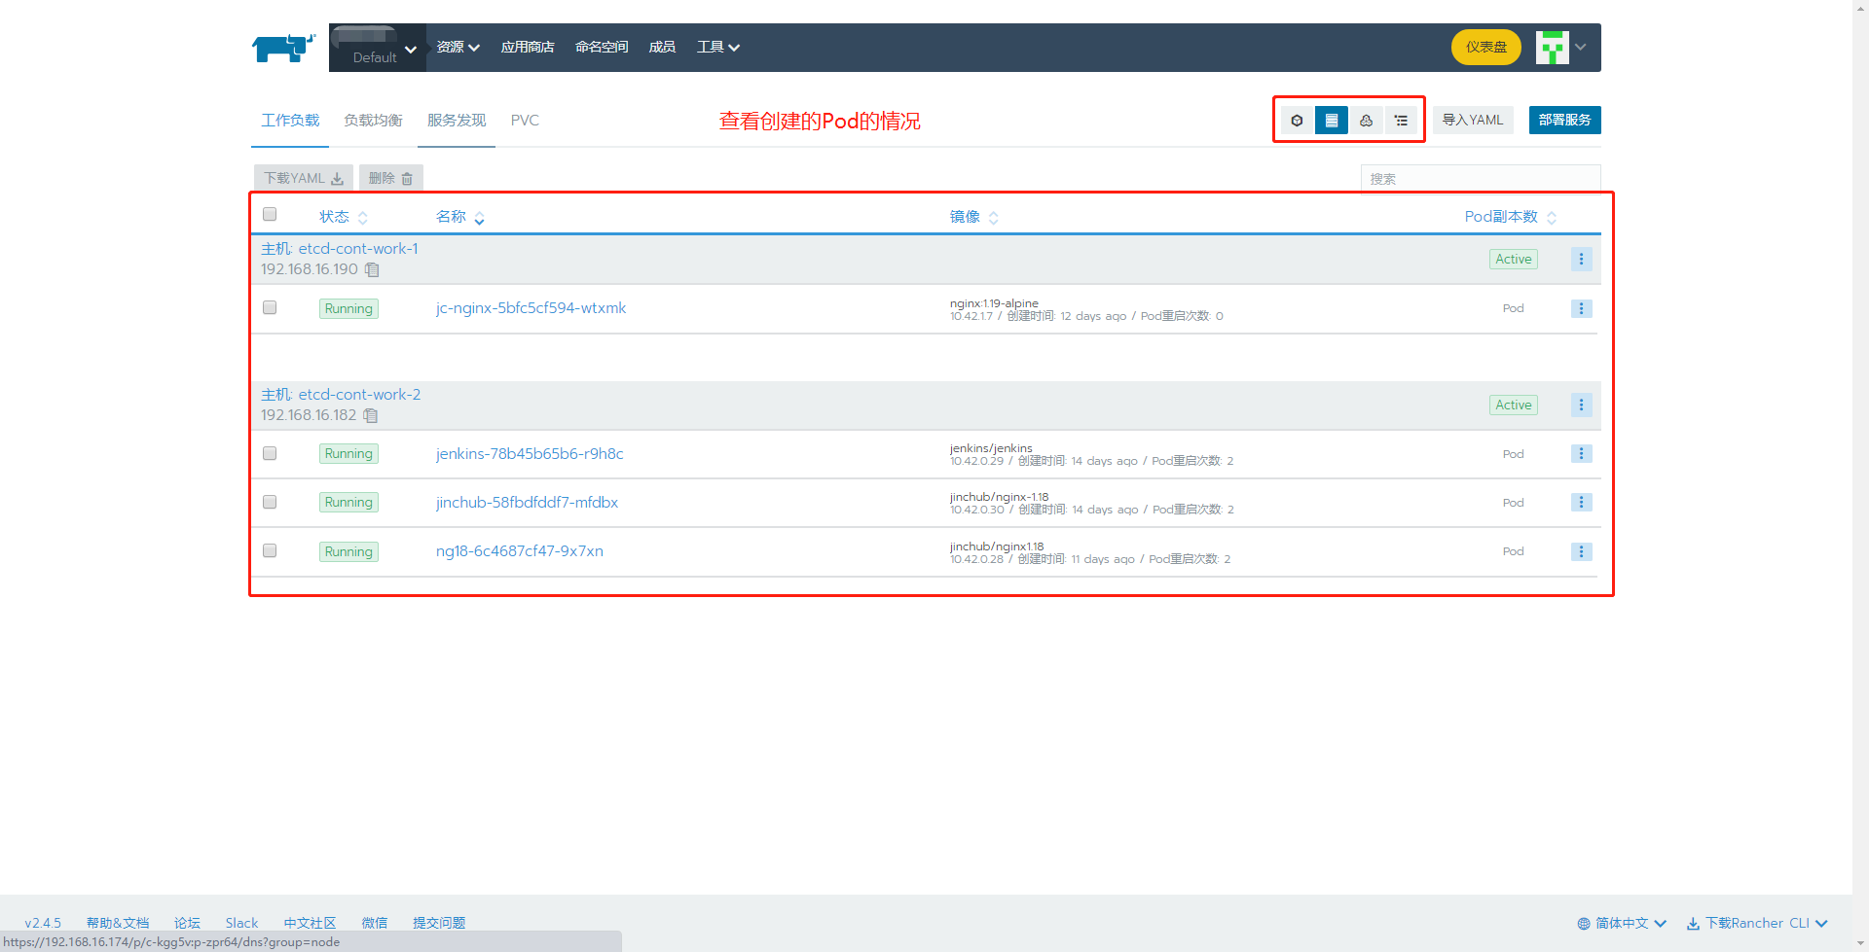
Task: Sort by 镜像 column arrows
Action: pos(993,218)
